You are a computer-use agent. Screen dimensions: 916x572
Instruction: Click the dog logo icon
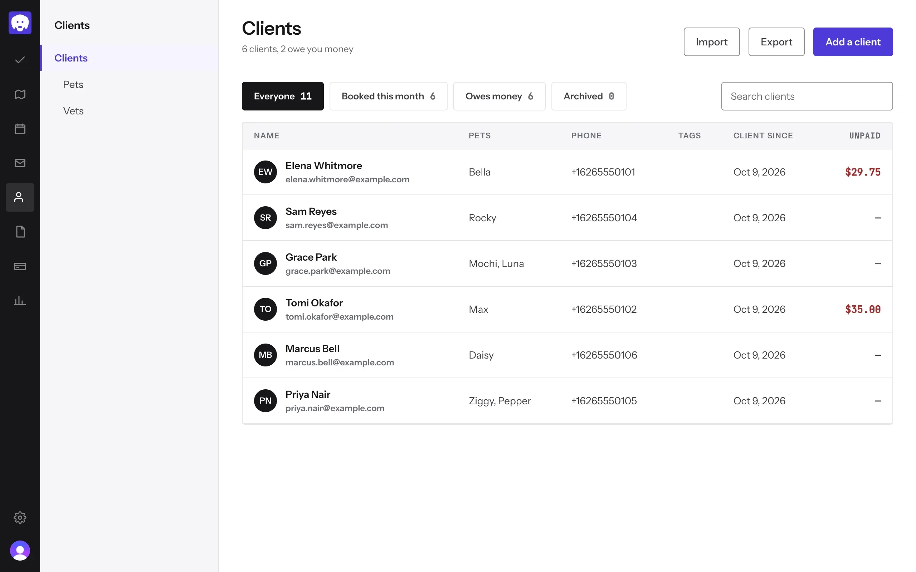click(x=20, y=23)
